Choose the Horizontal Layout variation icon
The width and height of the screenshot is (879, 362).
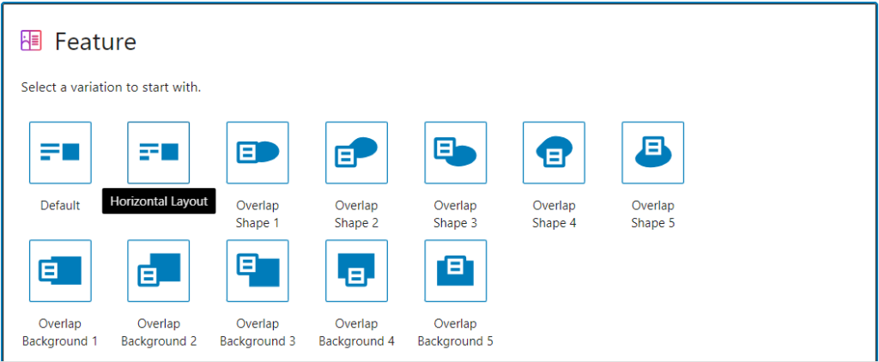[x=159, y=152]
